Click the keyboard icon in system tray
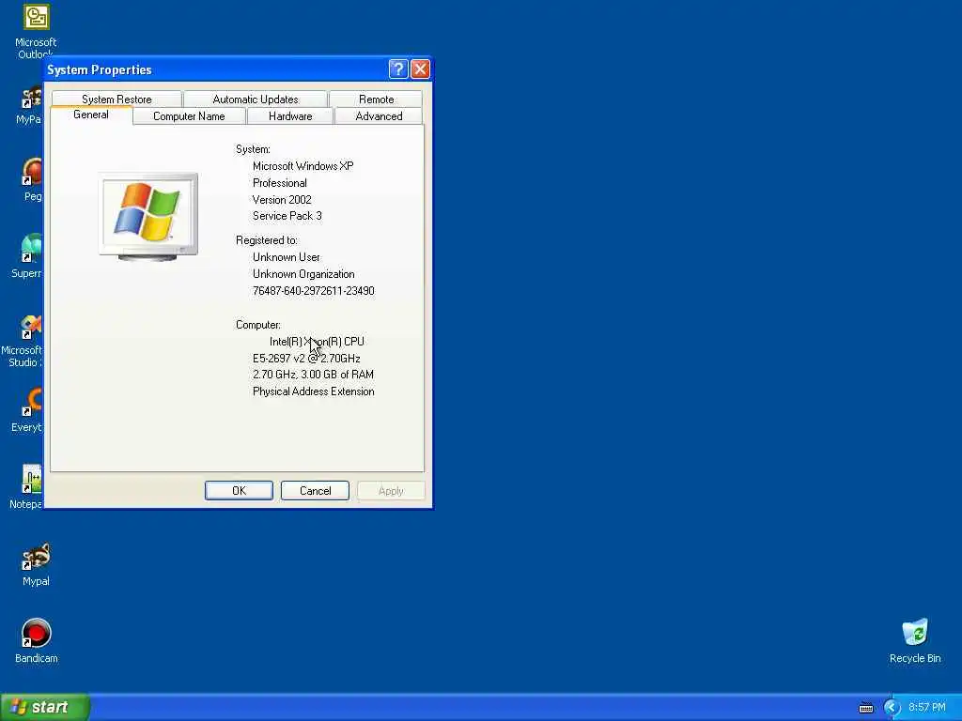 click(865, 708)
